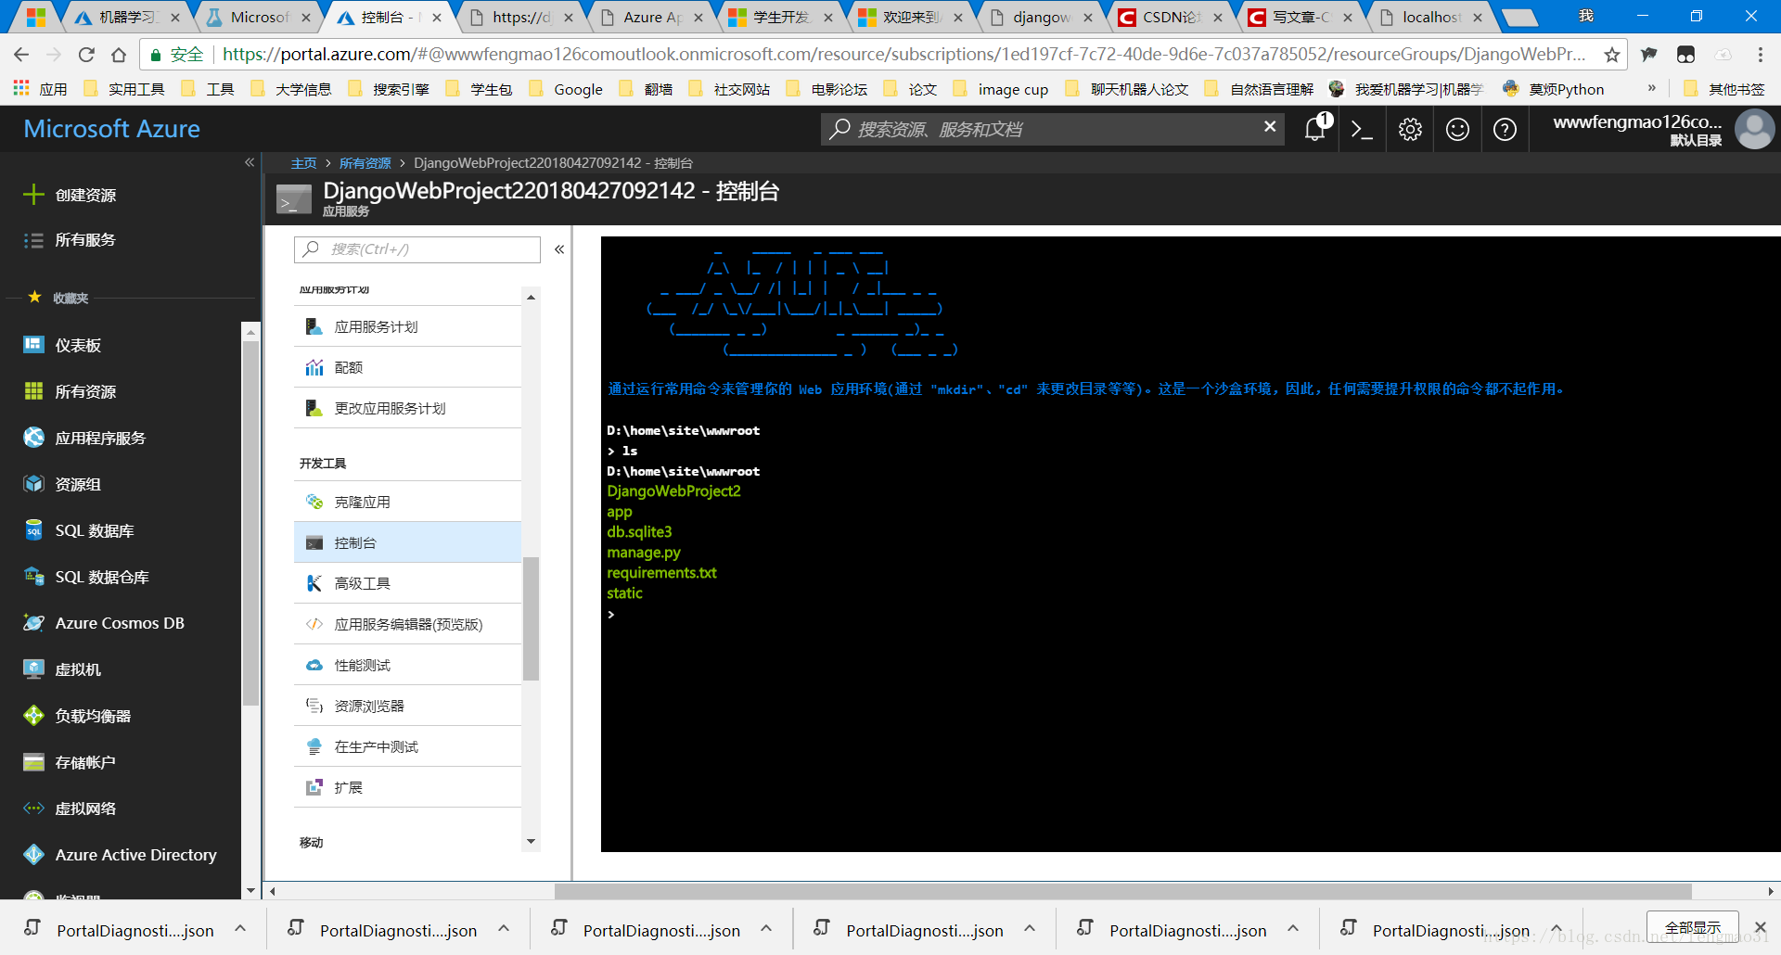This screenshot has width=1781, height=955.
Task: Select 性能测试 menu item
Action: (407, 665)
